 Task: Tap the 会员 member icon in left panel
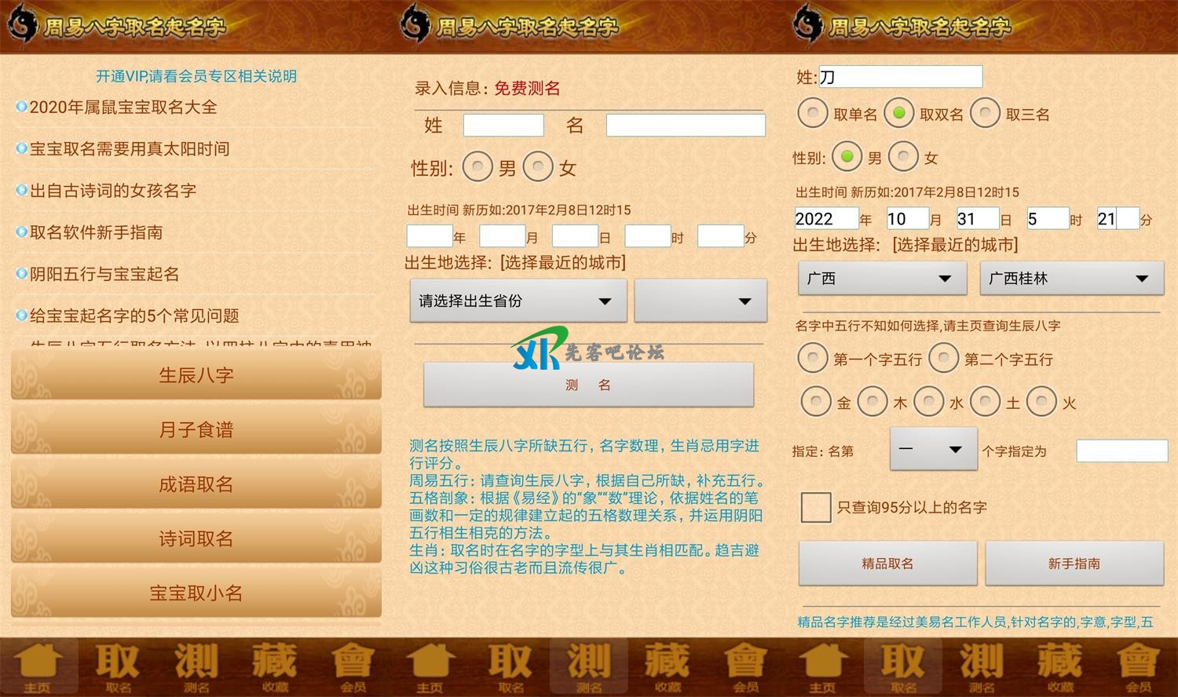353,666
